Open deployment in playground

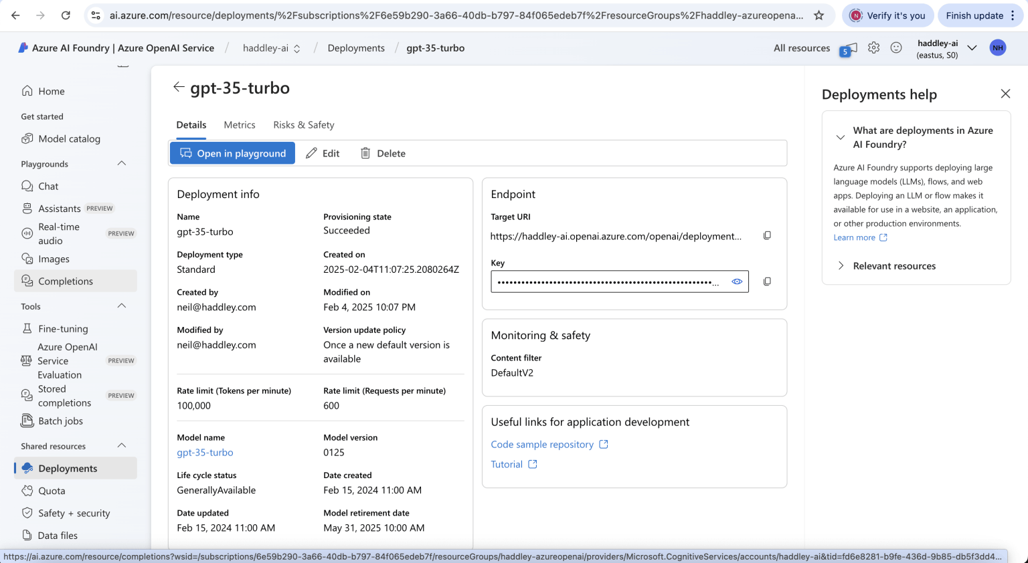pos(232,153)
